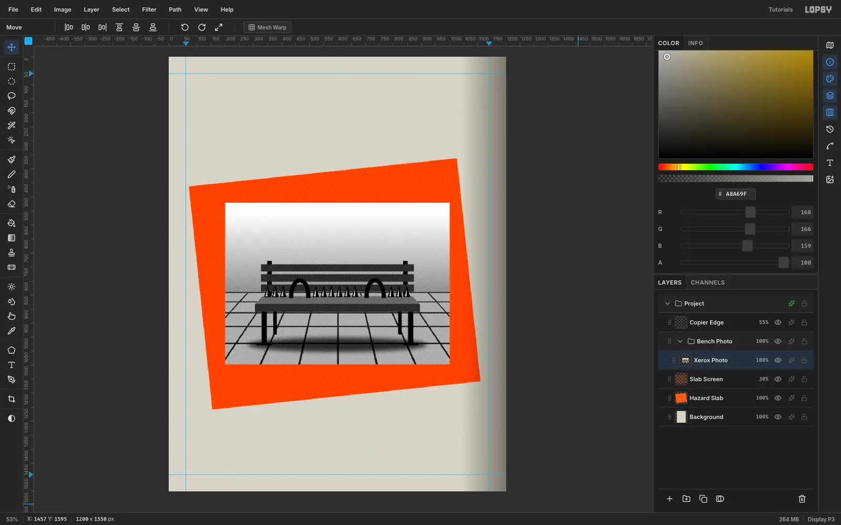Select the polygon shape tool
The height and width of the screenshot is (525, 841).
[x=11, y=350]
